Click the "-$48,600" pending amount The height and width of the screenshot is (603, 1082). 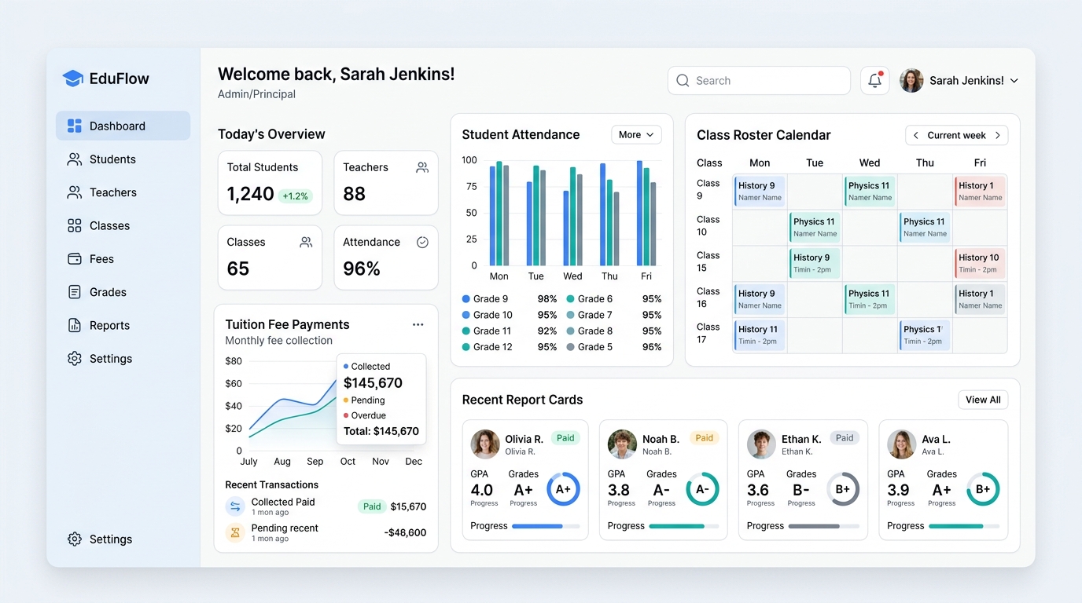point(406,532)
